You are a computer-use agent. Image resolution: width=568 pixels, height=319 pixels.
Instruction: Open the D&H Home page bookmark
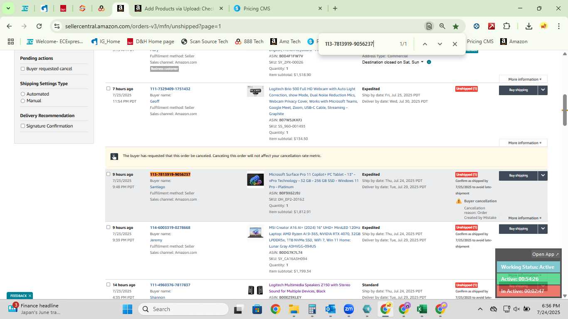tap(151, 42)
